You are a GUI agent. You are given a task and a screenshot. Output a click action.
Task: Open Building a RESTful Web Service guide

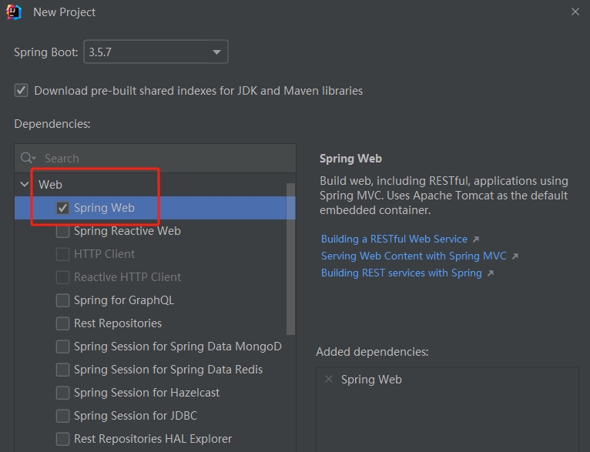tap(394, 239)
